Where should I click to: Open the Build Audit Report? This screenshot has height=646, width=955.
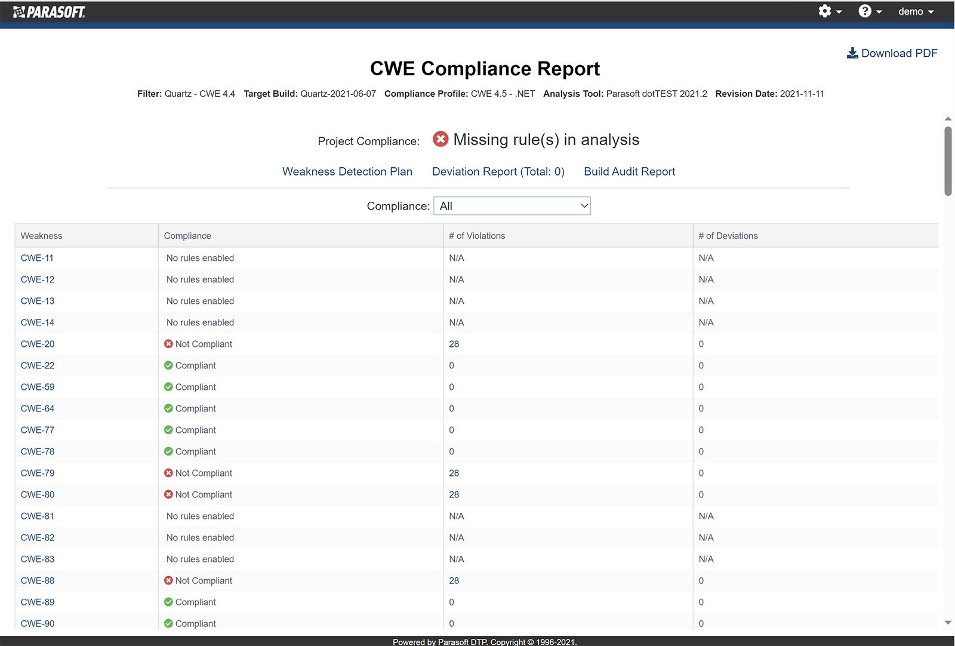[629, 171]
